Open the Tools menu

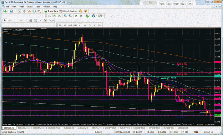pos(38,7)
